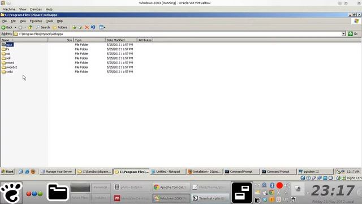
Task: Open the Search pane in Explorer
Action: tap(43, 27)
